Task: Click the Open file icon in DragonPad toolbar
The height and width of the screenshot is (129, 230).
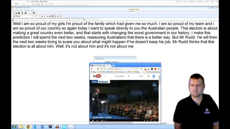Action: coord(16,13)
